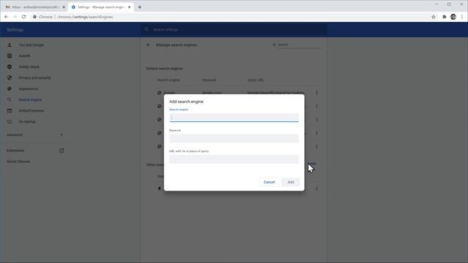Viewport: 468px width, 263px height.
Task: Open the Chrome three-dot menu
Action: 461,17
